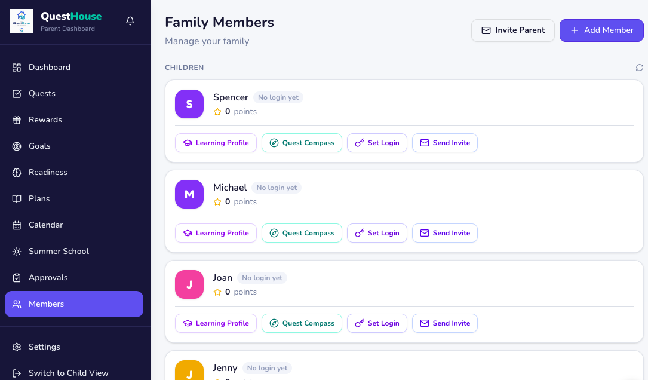
Task: Navigate to Goals
Action: tap(74, 146)
